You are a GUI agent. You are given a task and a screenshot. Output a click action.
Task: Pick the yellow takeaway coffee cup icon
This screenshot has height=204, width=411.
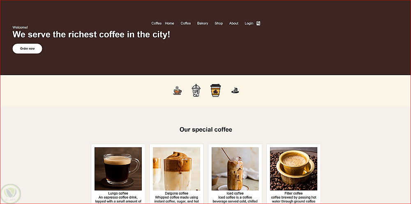point(215,90)
